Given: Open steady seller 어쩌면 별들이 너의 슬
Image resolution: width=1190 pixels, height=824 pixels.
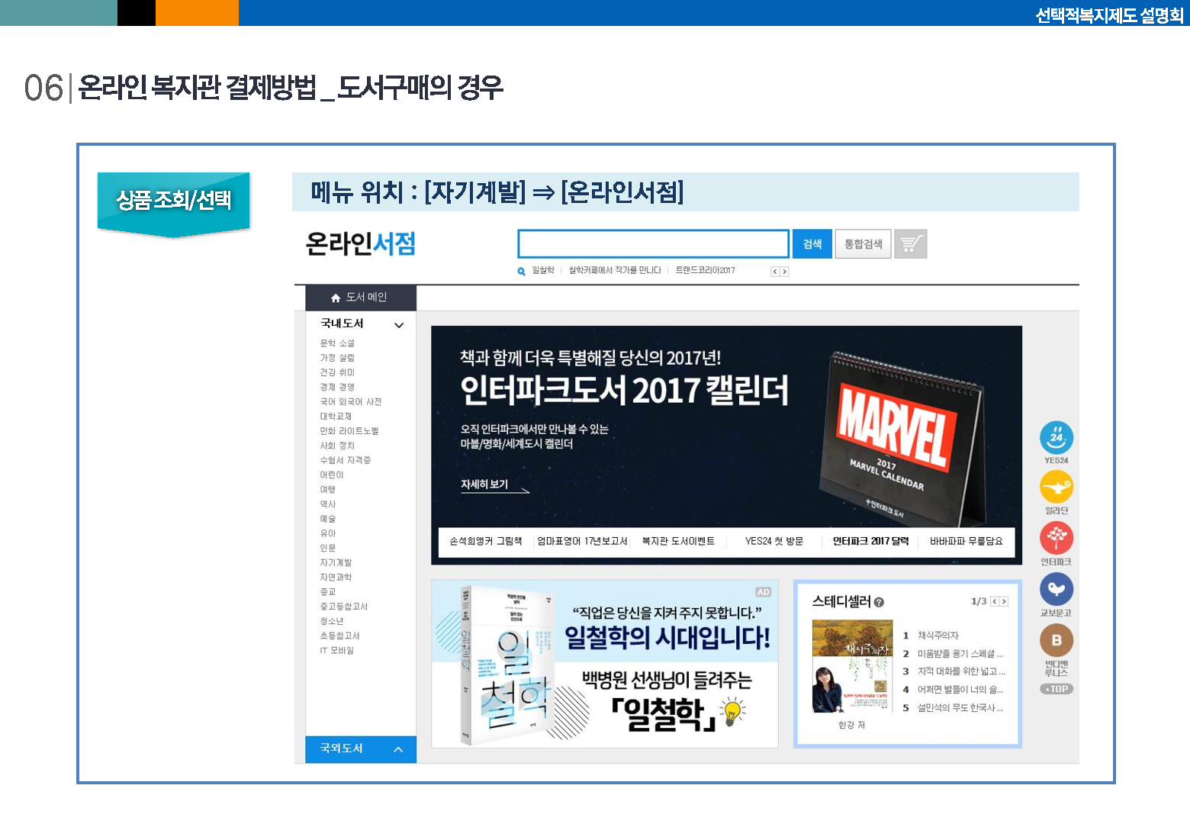Looking at the screenshot, I should click(960, 690).
